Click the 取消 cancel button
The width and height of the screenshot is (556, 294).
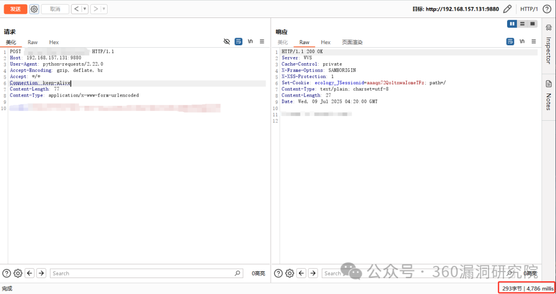(x=55, y=9)
